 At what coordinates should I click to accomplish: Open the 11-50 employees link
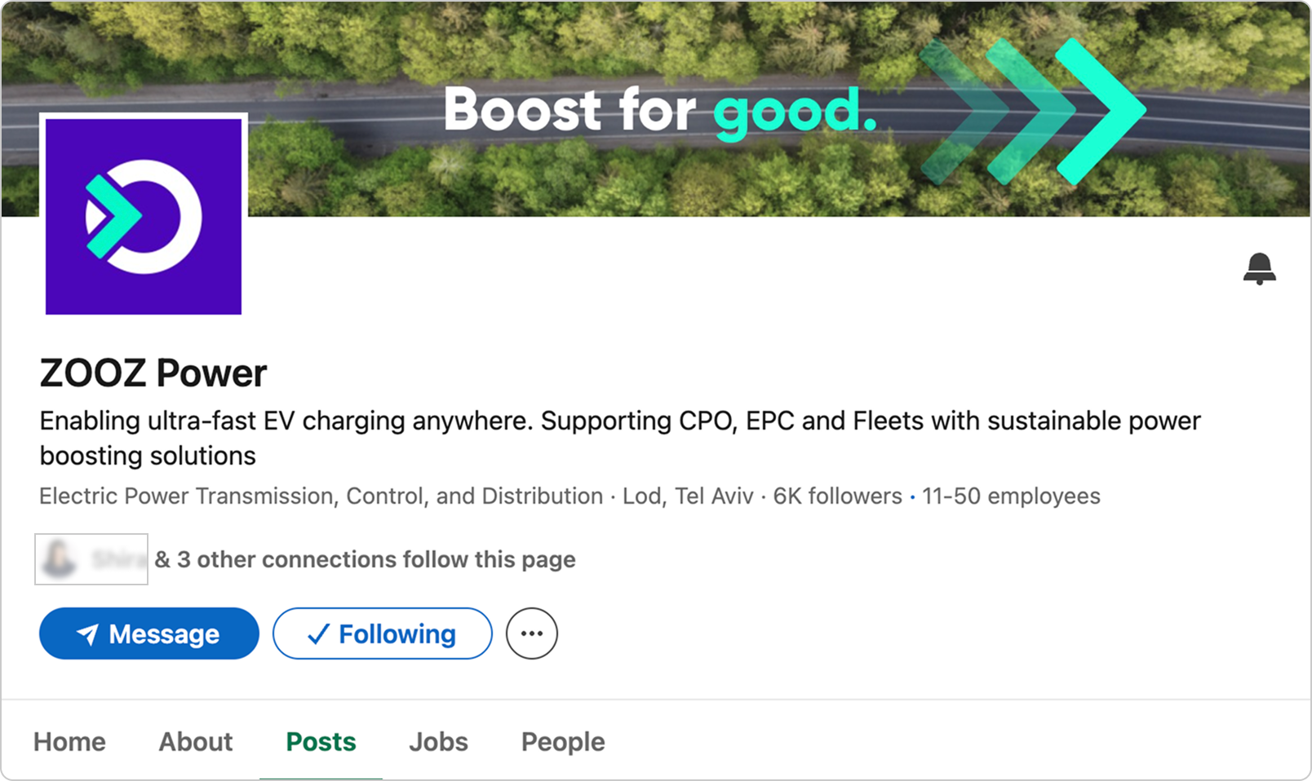(x=1011, y=496)
